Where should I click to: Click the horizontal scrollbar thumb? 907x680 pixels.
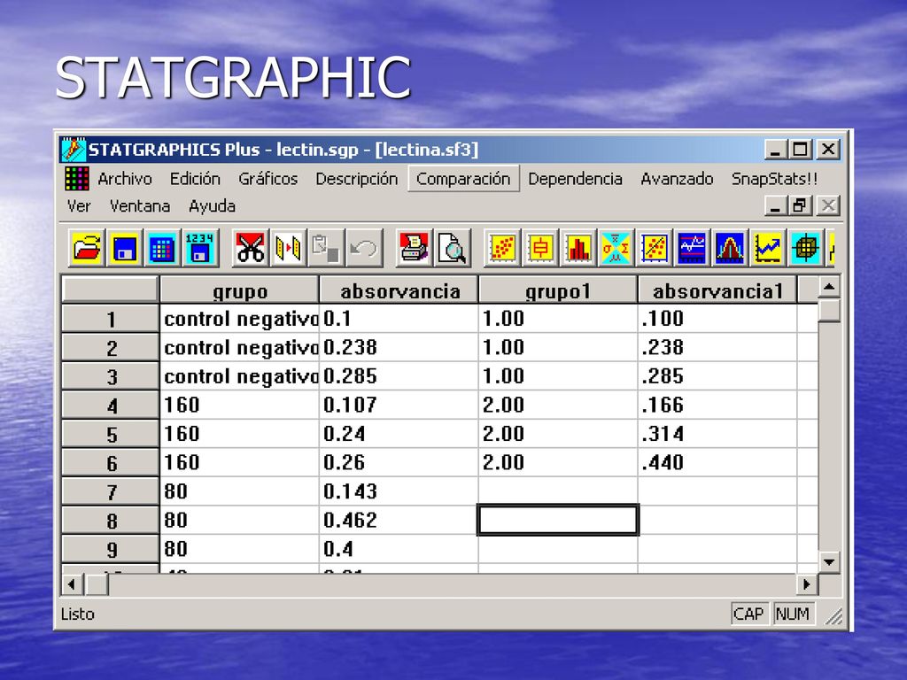pos(96,584)
